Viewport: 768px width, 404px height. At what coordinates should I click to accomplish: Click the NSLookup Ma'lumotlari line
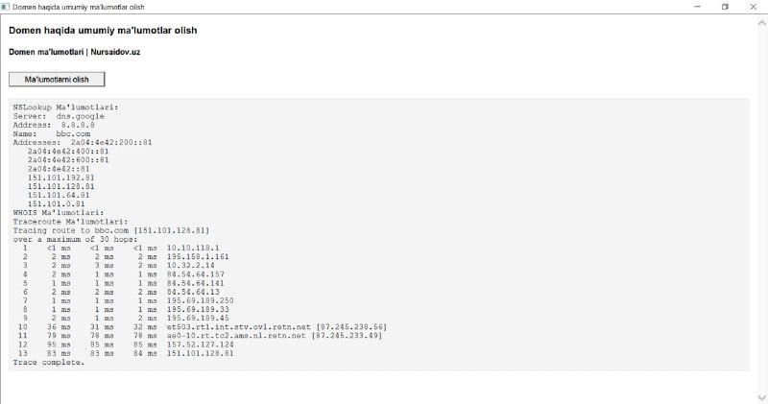click(x=65, y=107)
